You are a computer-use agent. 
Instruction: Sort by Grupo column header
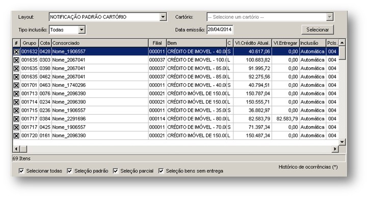click(30, 43)
